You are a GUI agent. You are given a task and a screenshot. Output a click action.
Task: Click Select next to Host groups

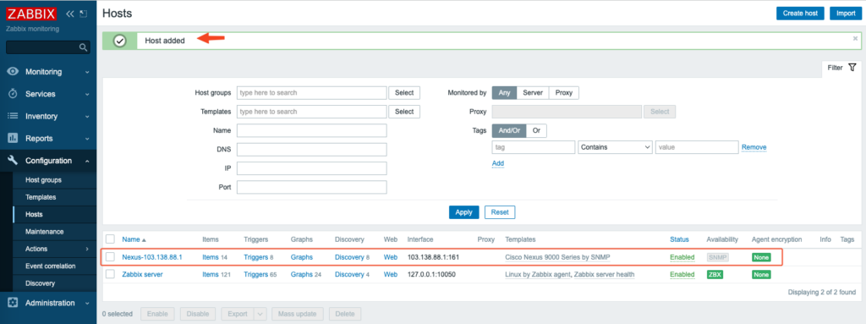(x=404, y=93)
